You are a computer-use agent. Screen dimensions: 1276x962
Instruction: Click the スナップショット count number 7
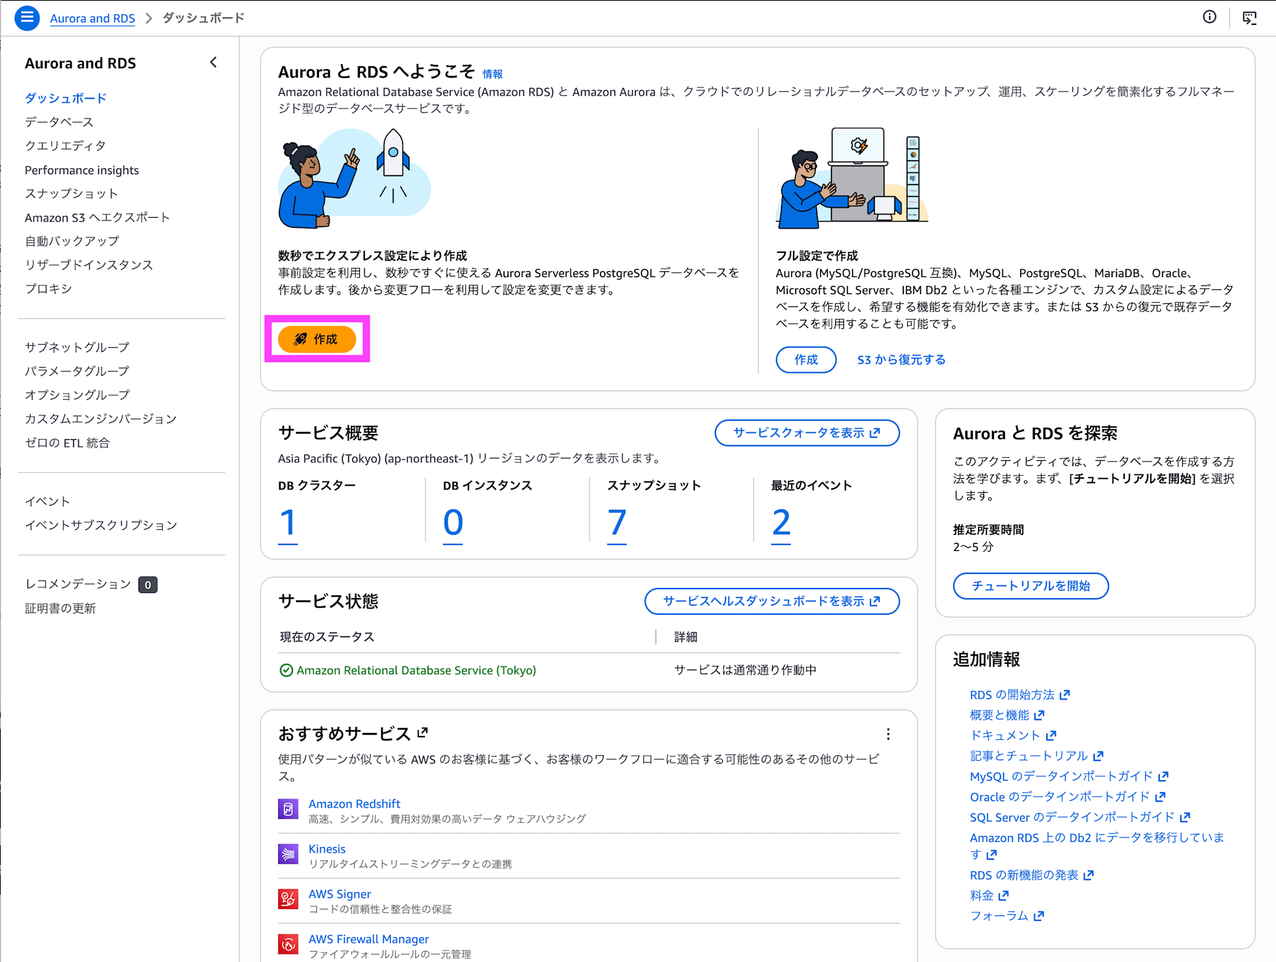point(616,523)
